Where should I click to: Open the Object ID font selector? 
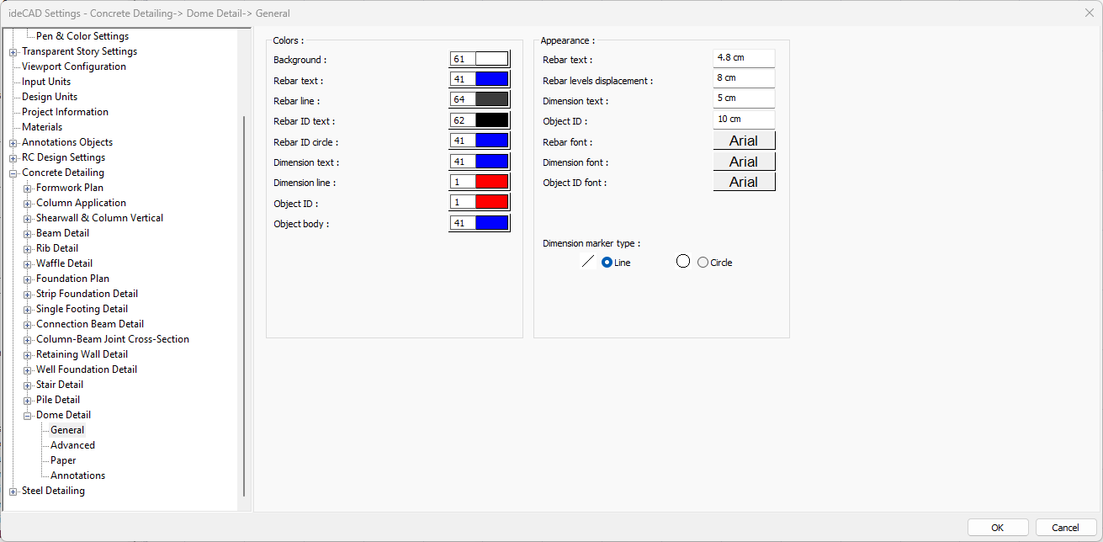[x=744, y=182]
